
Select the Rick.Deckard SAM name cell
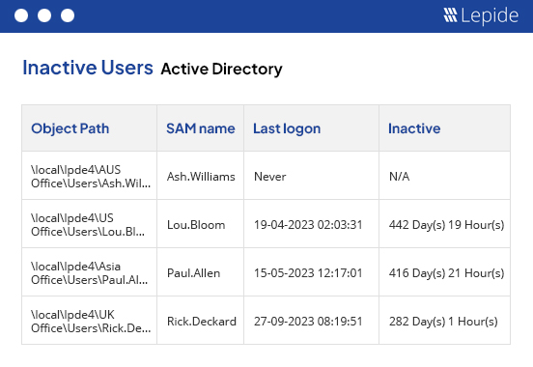tap(200, 321)
